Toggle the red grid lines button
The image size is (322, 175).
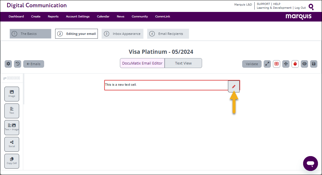coord(276,64)
